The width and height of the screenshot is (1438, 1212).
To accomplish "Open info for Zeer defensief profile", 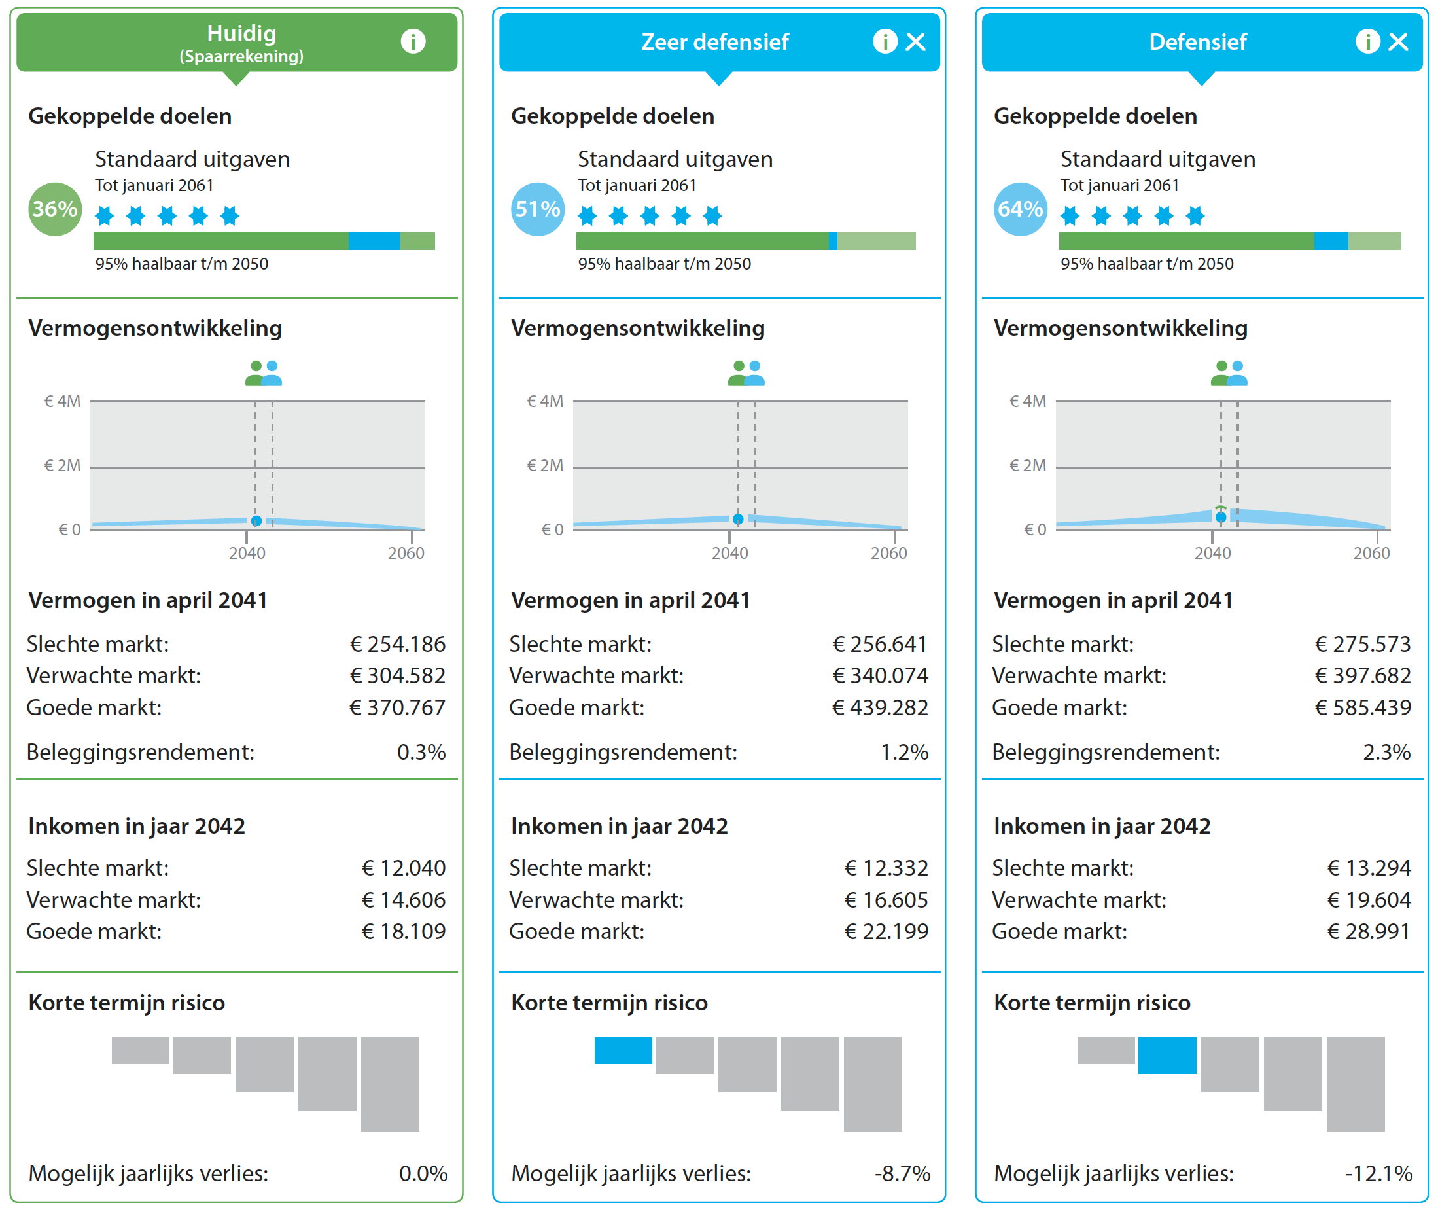I will pos(885,41).
